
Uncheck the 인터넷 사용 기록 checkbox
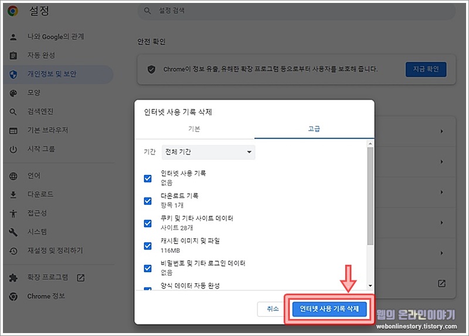tap(148, 179)
